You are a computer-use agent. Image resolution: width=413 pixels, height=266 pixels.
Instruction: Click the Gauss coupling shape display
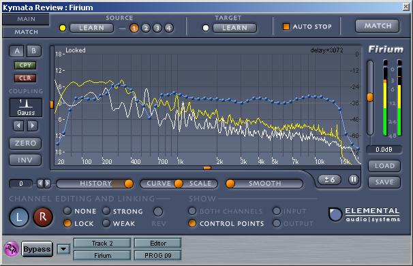(x=26, y=107)
